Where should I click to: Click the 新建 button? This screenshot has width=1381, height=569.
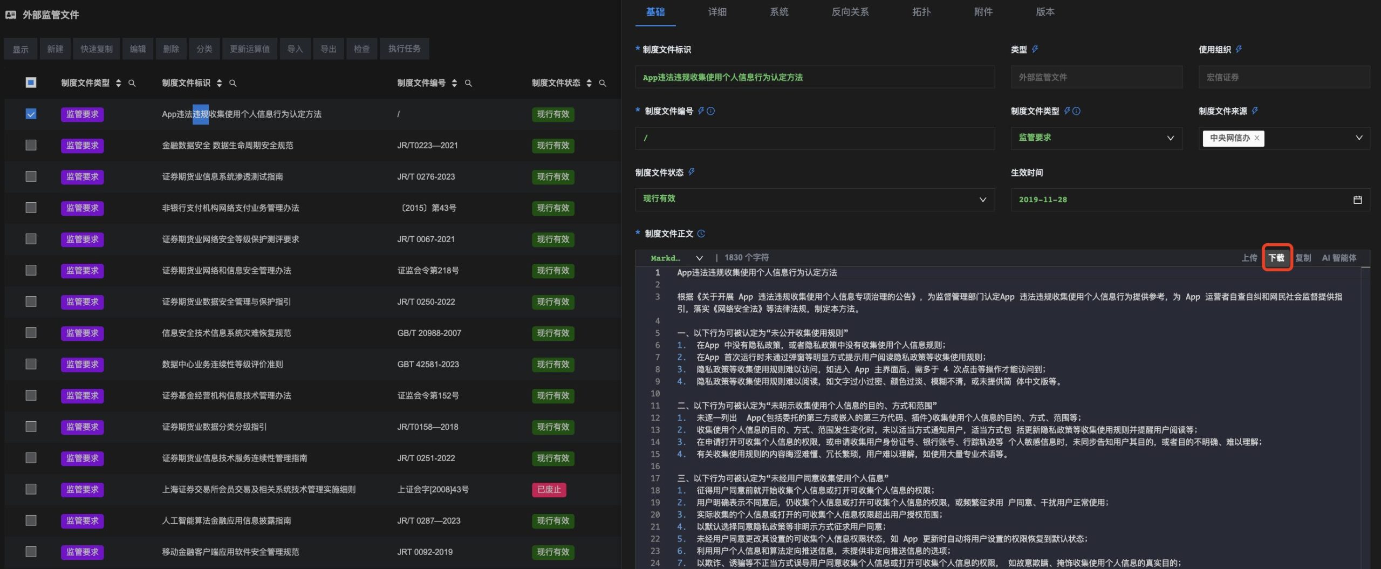point(55,49)
